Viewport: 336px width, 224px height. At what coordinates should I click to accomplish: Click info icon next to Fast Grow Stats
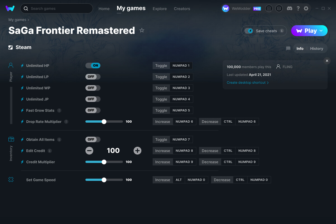[x=59, y=110]
